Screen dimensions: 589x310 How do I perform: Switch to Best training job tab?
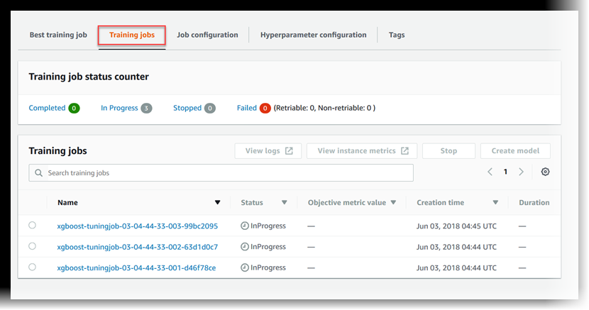pyautogui.click(x=58, y=35)
